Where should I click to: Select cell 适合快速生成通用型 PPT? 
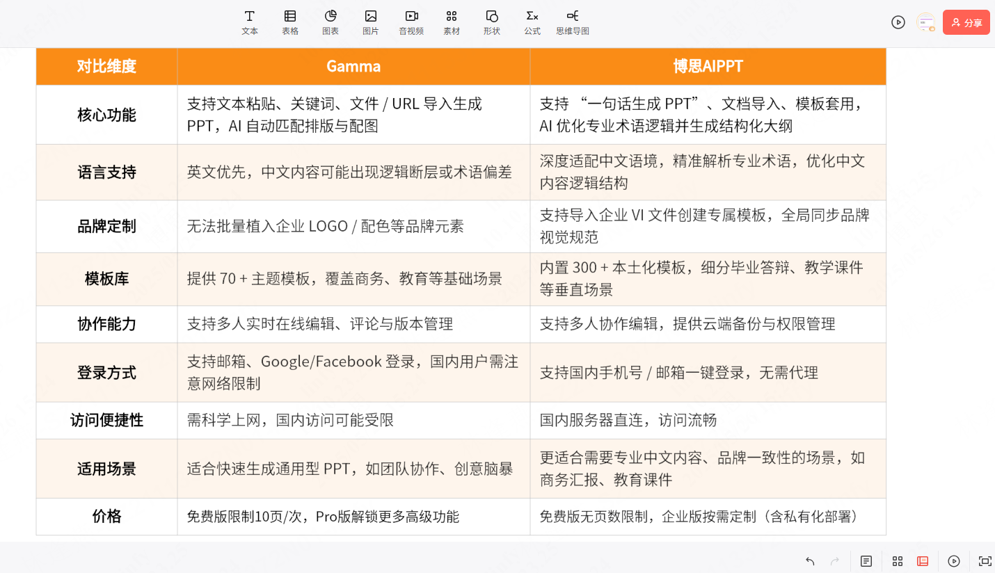tap(353, 469)
